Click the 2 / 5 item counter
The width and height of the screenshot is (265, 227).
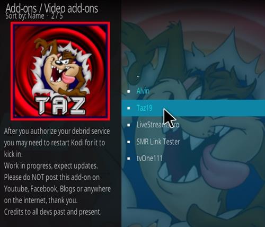click(x=57, y=16)
